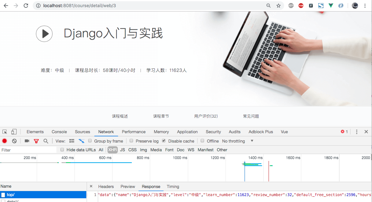Open the Memory tab
The width and height of the screenshot is (372, 202).
click(161, 132)
